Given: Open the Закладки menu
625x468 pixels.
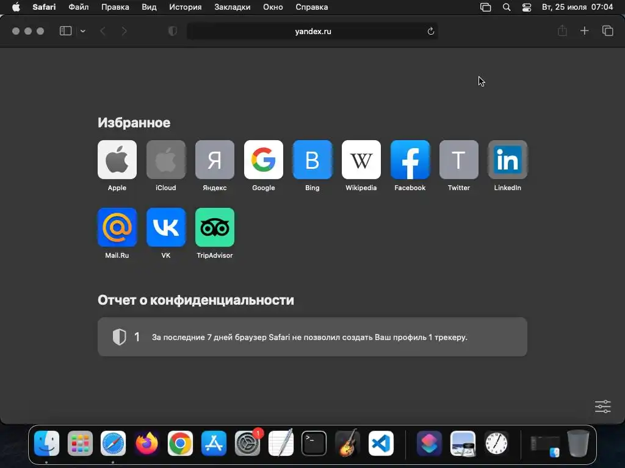Looking at the screenshot, I should (x=233, y=7).
